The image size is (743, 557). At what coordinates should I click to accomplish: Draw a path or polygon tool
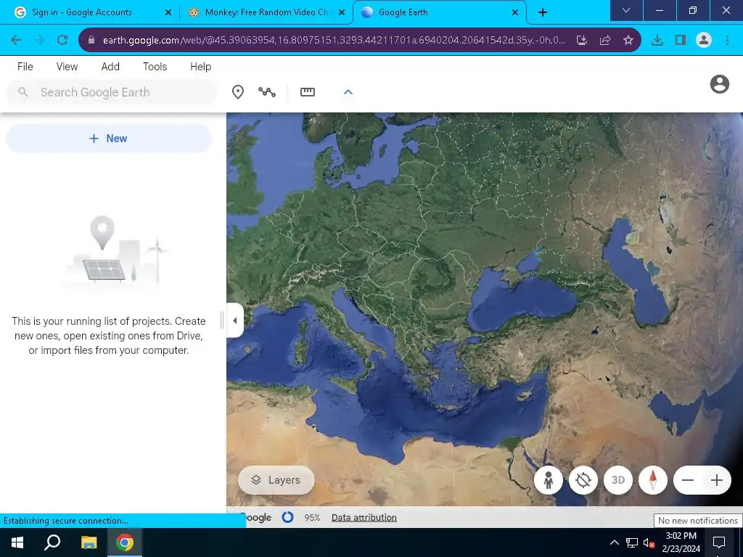267,92
